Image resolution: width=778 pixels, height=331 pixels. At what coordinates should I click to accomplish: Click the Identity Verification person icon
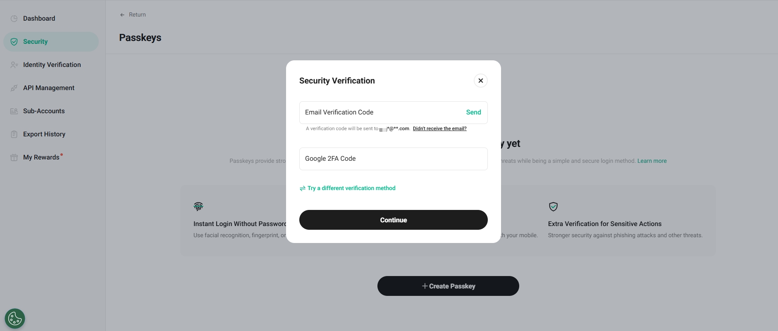point(14,65)
